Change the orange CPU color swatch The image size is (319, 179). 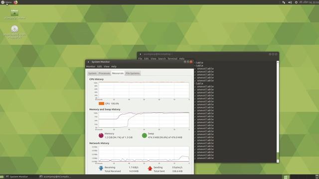tap(101, 103)
